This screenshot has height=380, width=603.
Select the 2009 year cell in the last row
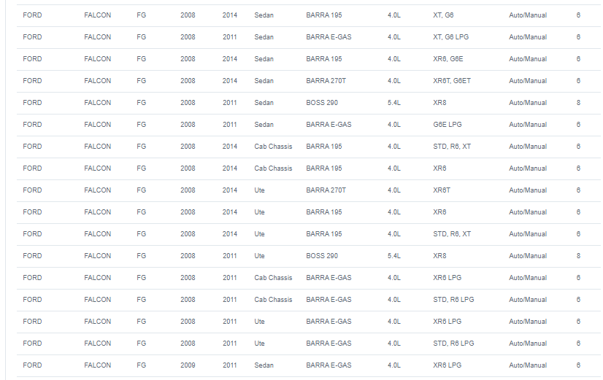pos(188,365)
